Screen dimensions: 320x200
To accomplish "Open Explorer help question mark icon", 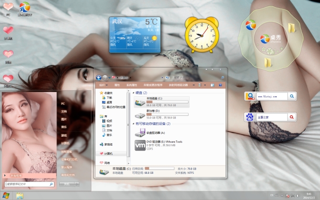I will click(x=220, y=85).
